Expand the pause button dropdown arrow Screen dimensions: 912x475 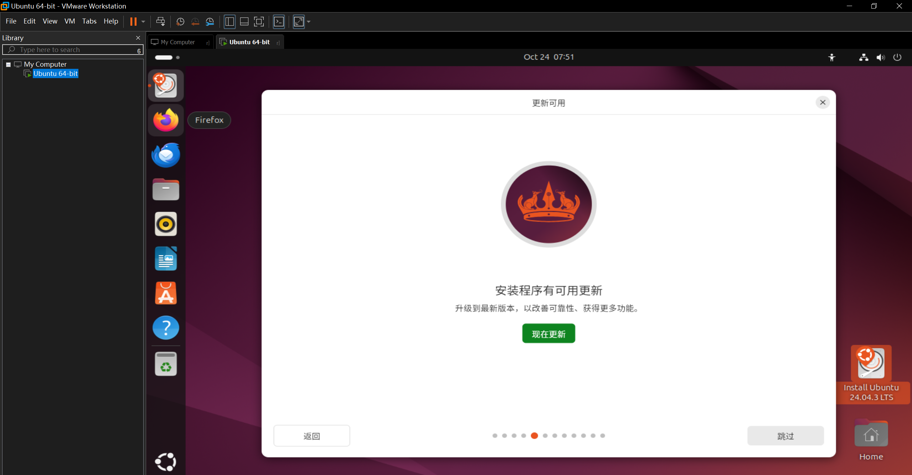tap(143, 22)
